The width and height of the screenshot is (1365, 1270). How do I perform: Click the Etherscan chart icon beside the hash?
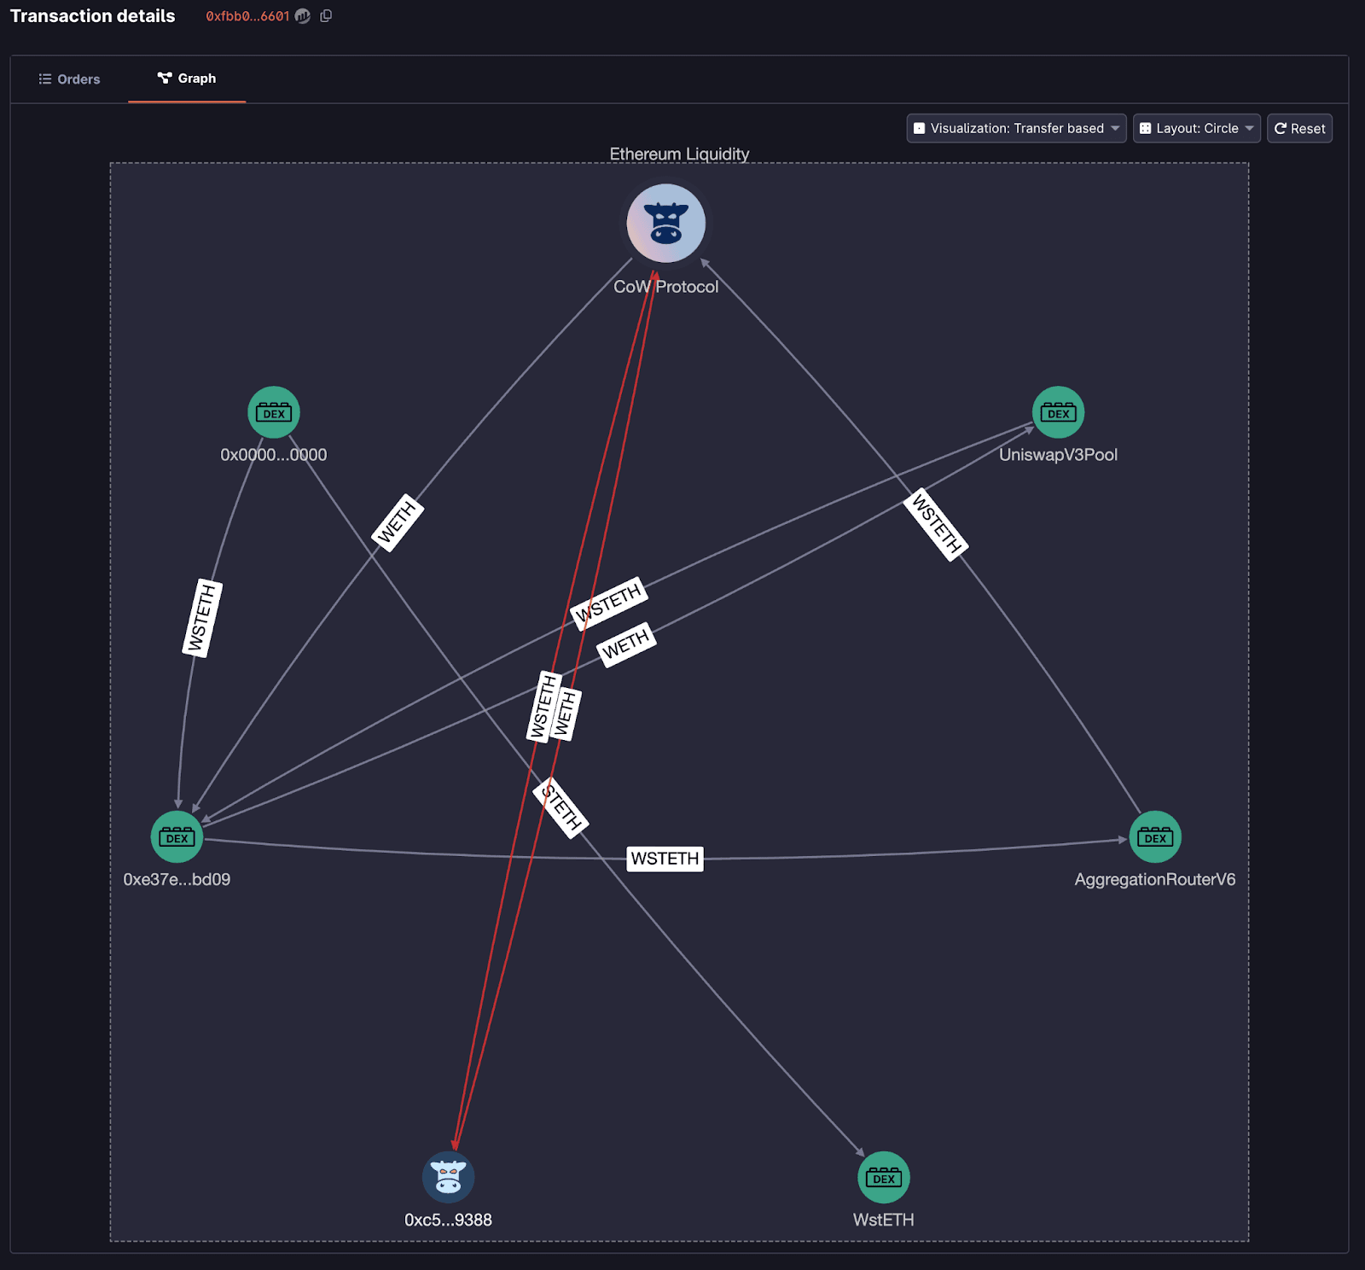302,15
